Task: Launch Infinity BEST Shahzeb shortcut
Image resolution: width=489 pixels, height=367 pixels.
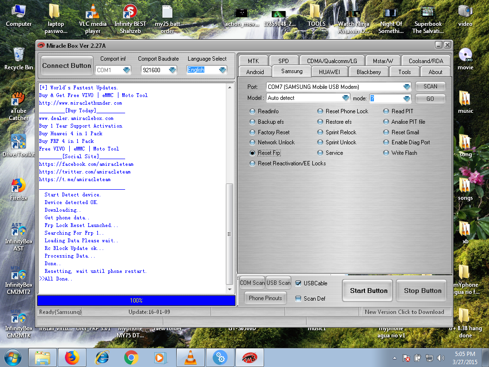Action: tap(130, 19)
